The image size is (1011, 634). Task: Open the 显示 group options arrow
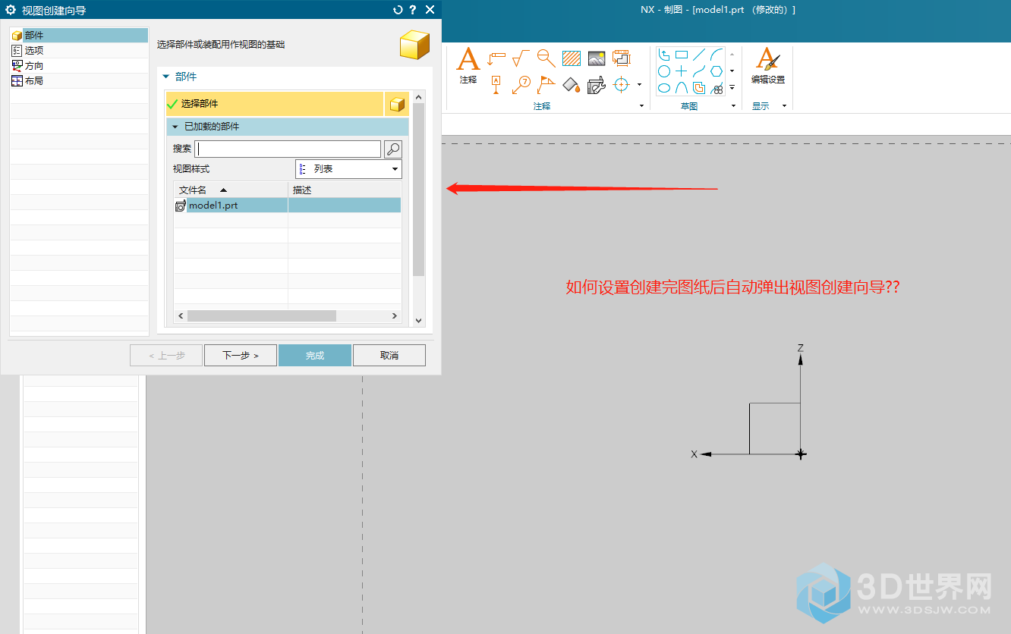(x=784, y=106)
